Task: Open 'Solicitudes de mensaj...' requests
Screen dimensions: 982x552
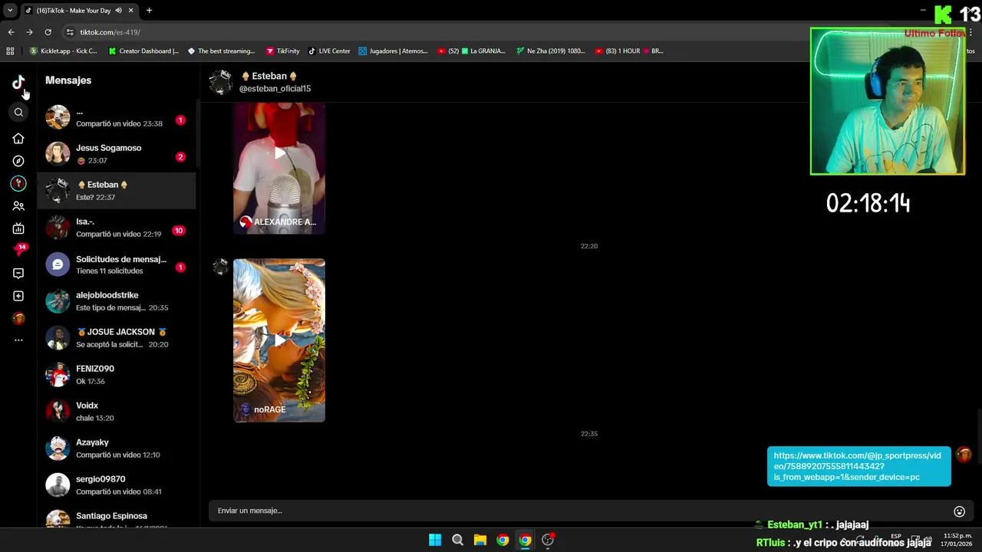Action: coord(117,264)
